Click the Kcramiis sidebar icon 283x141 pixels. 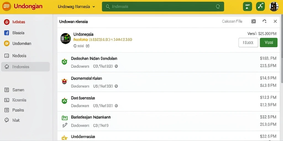7,100
